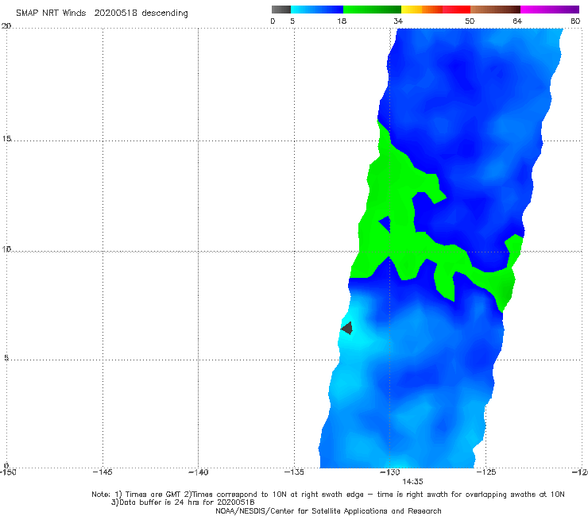The width and height of the screenshot is (588, 516).
Task: Click the color bar label '80'
Action: pos(575,21)
